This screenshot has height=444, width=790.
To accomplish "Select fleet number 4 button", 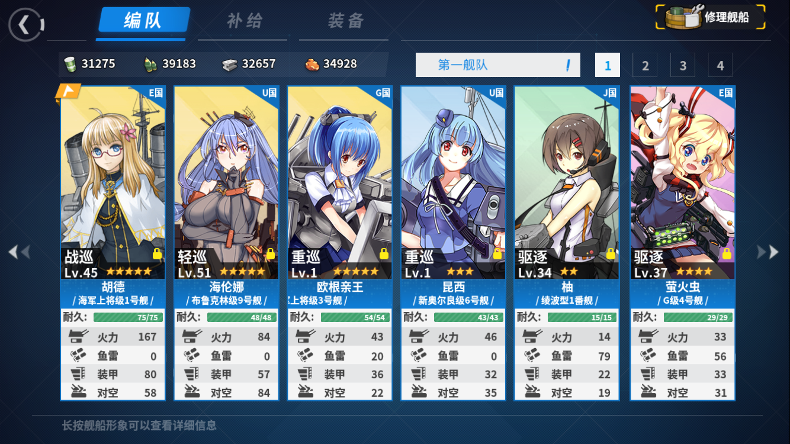I will 720,65.
